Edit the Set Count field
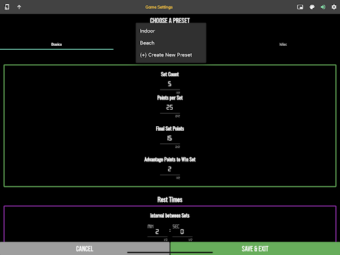Image resolution: width=340 pixels, height=255 pixels. pyautogui.click(x=170, y=84)
